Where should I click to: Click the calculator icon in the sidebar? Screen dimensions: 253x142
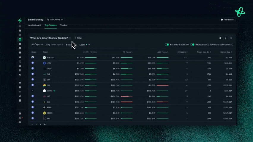(20, 101)
